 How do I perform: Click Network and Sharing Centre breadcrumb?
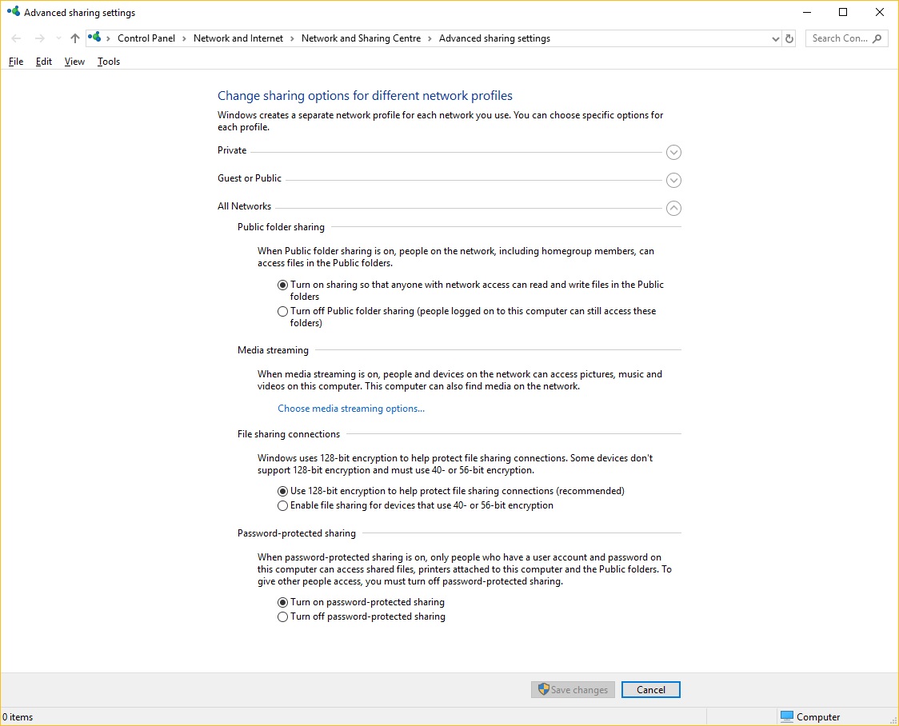[361, 38]
